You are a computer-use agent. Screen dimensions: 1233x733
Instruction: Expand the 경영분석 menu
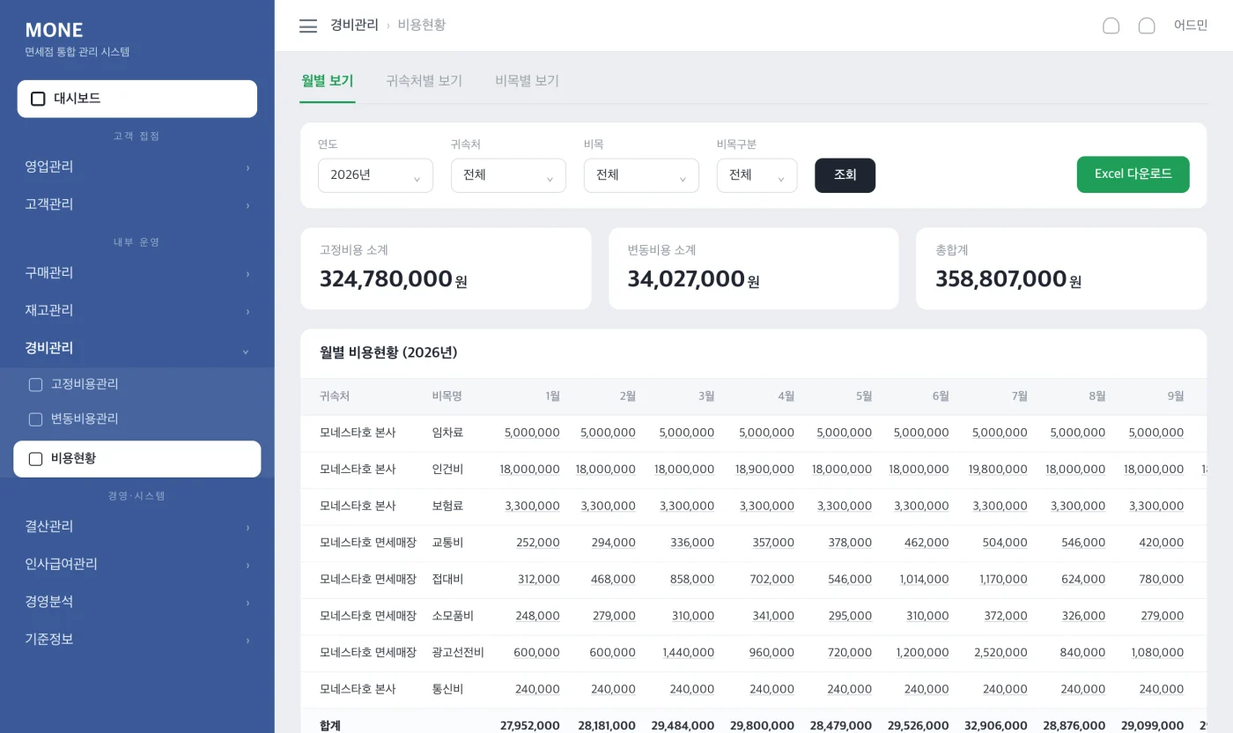pos(137,602)
